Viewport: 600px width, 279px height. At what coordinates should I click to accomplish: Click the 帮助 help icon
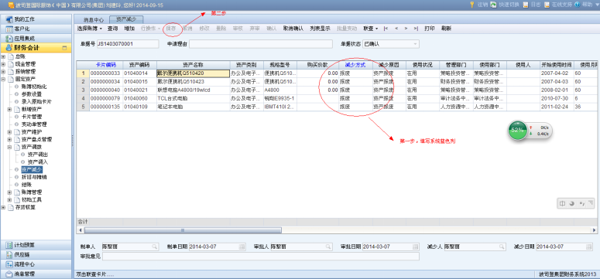577,5
